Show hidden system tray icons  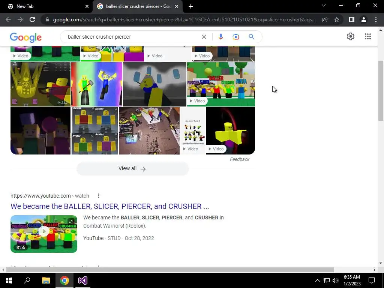point(317,280)
